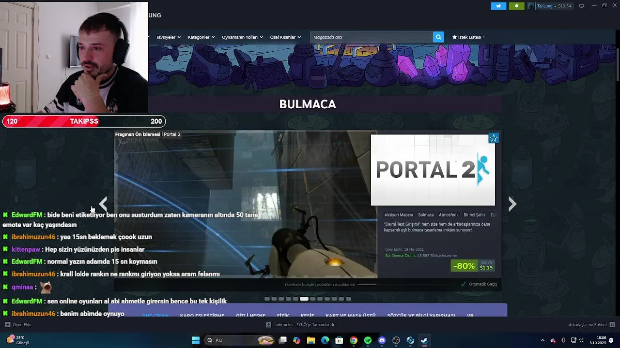Toggle the Otomatik Geçiş checkbox
This screenshot has height=348, width=620.
click(x=464, y=284)
